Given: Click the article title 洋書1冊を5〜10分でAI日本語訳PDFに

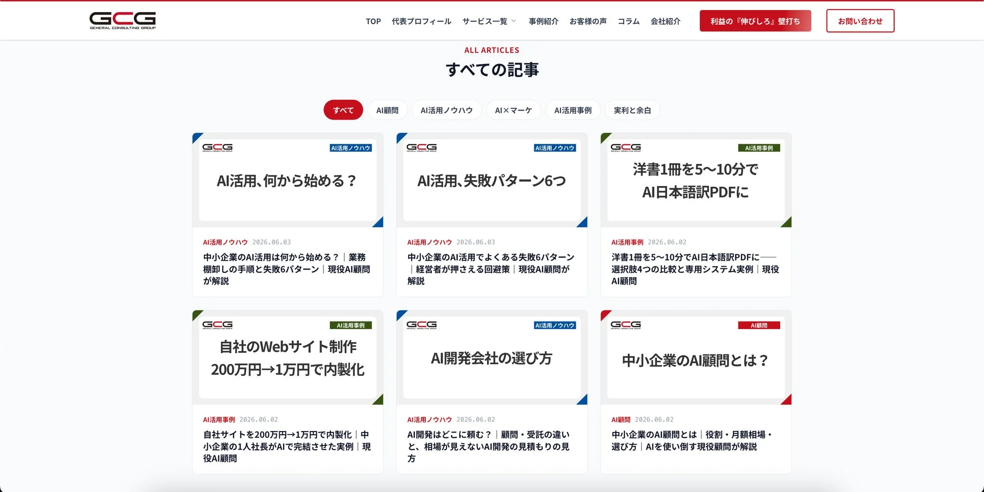Looking at the screenshot, I should 695,269.
